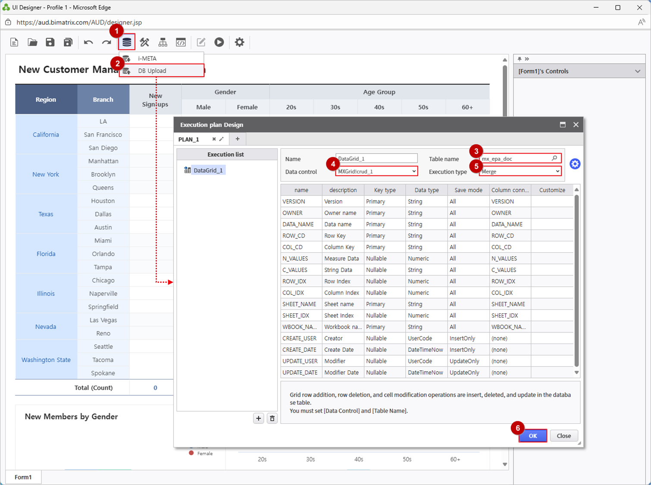Open Designer settings with the gear icon
The height and width of the screenshot is (485, 651).
click(239, 42)
